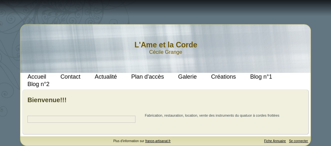The height and width of the screenshot is (146, 331).
Task: Click the Bienvenue!!! heading
Action: [47, 100]
